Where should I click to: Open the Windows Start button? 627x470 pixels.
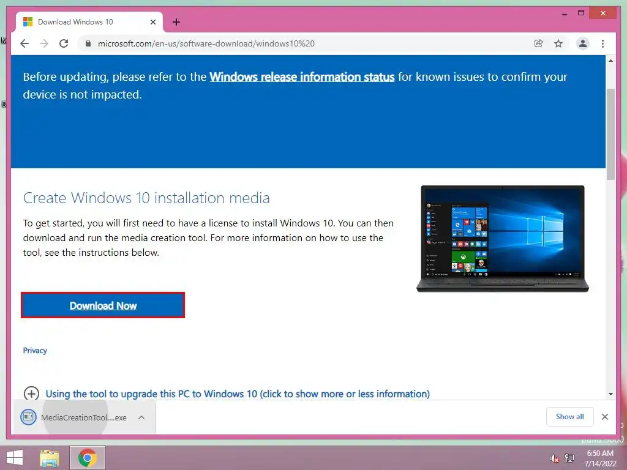15,458
